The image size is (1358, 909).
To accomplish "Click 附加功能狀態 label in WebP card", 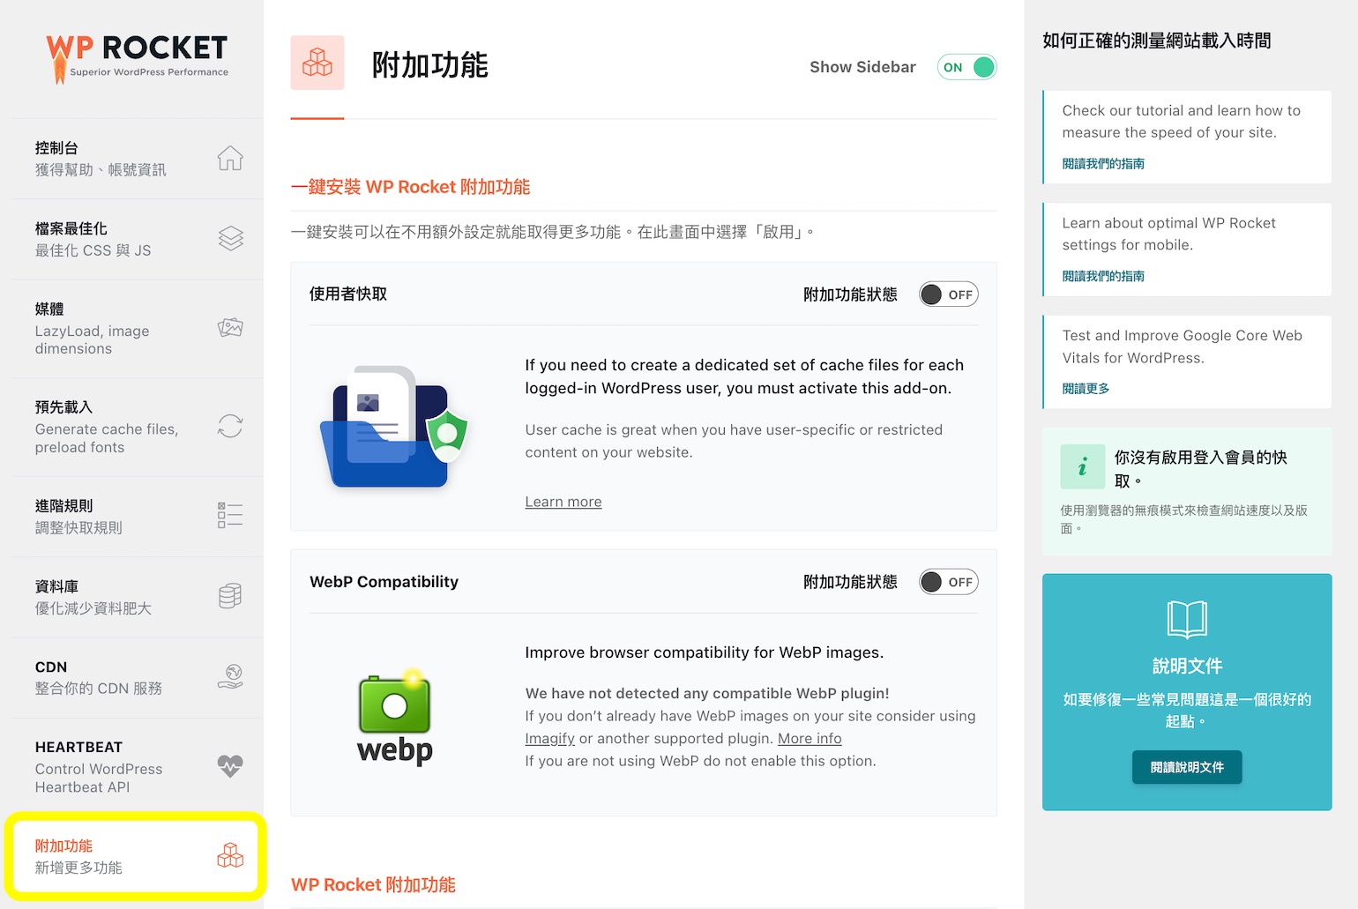I will coord(850,582).
